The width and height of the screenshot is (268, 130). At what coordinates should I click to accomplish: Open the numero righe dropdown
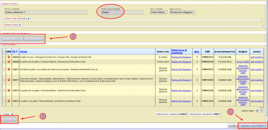259,110
